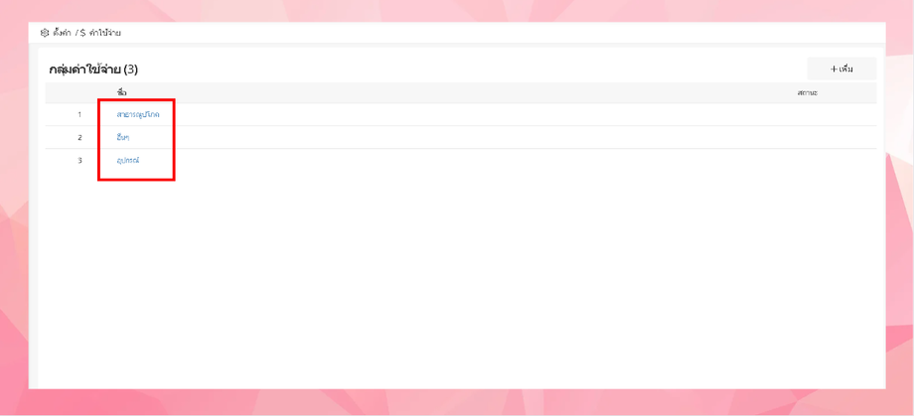Add a new expense group with เพิ่ม

coord(841,69)
